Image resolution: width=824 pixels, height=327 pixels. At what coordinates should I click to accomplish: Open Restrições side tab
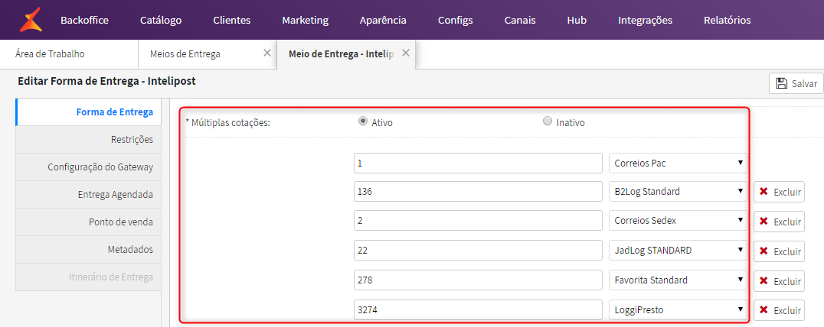point(89,139)
